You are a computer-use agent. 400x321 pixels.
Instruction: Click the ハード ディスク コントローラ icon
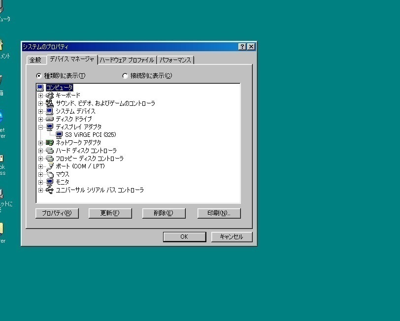tap(49, 151)
